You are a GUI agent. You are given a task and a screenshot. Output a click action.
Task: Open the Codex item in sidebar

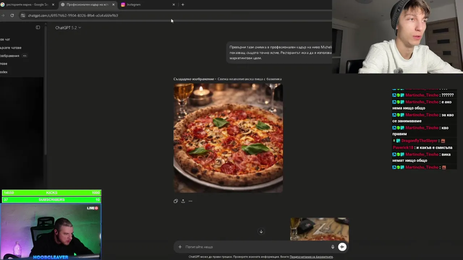[4, 72]
